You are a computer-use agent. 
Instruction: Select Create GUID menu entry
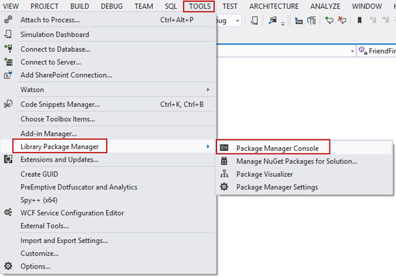click(x=109, y=174)
